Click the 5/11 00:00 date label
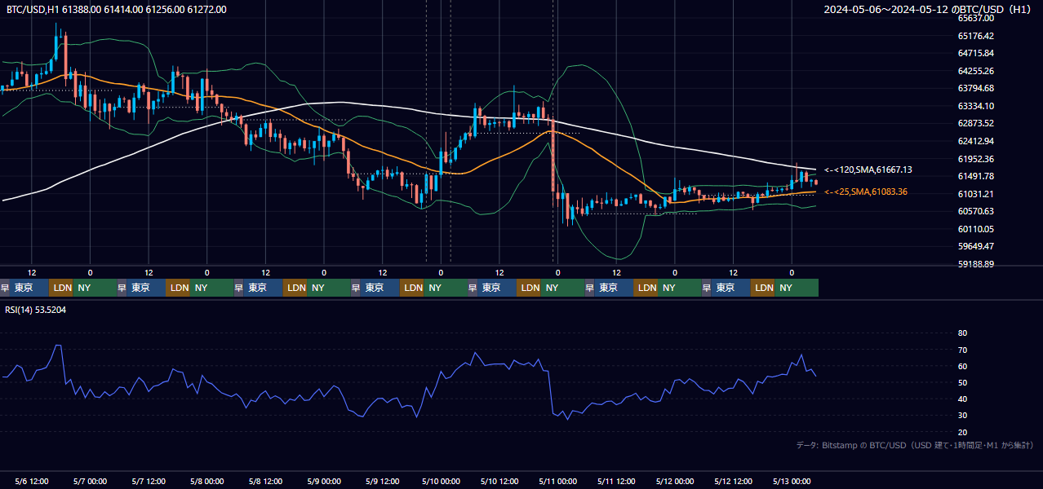The width and height of the screenshot is (1043, 489). click(x=557, y=481)
